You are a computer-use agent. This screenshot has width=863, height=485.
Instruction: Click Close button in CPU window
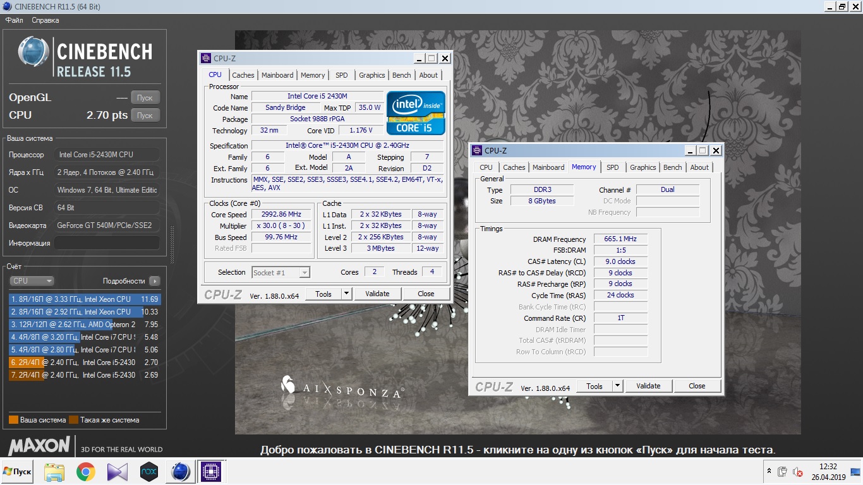(426, 294)
